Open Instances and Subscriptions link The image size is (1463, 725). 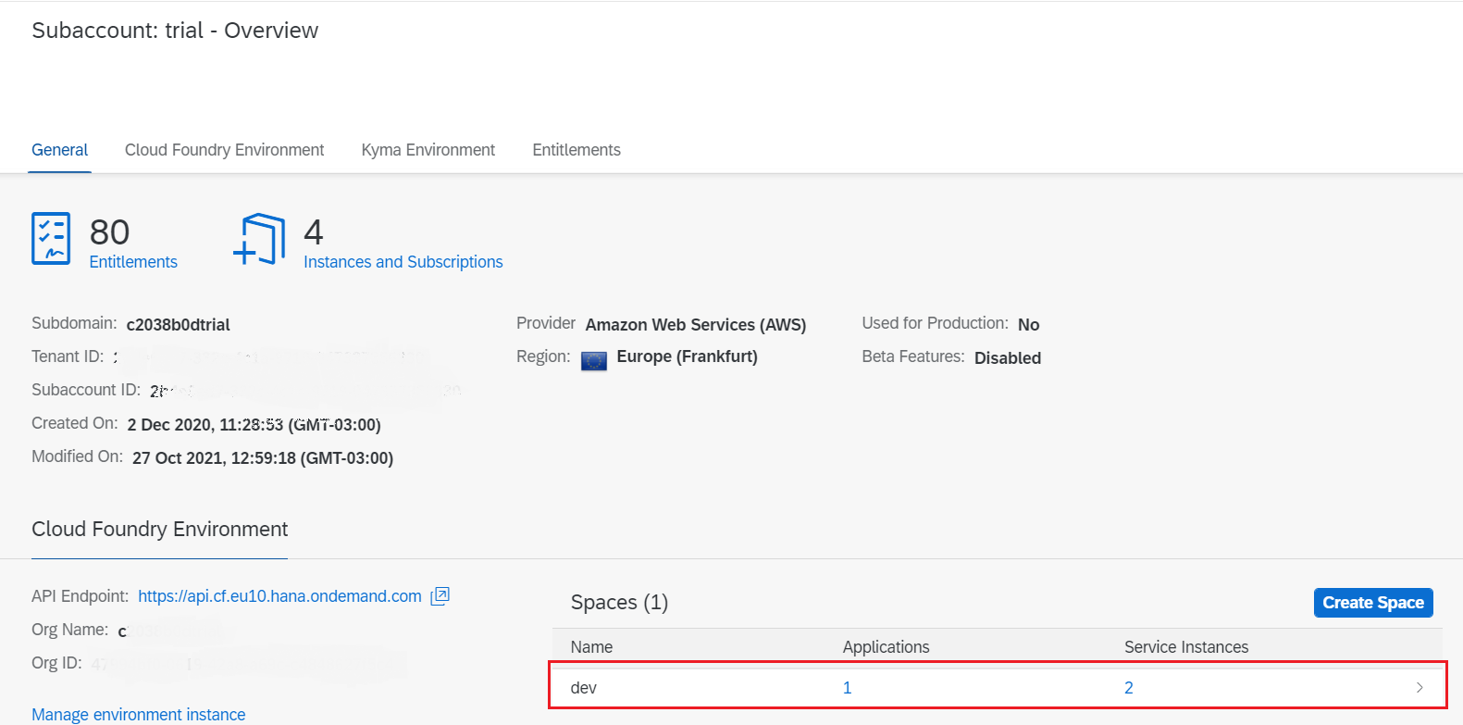click(x=403, y=262)
